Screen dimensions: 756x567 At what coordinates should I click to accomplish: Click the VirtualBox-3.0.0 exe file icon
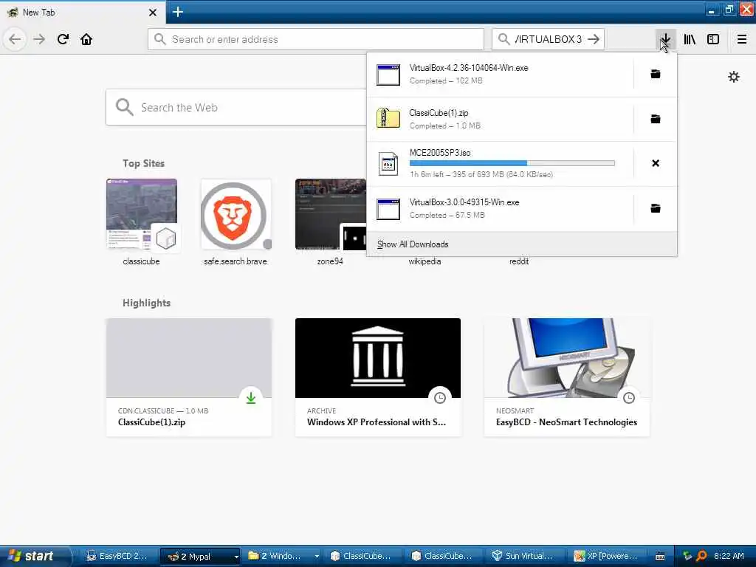click(388, 209)
